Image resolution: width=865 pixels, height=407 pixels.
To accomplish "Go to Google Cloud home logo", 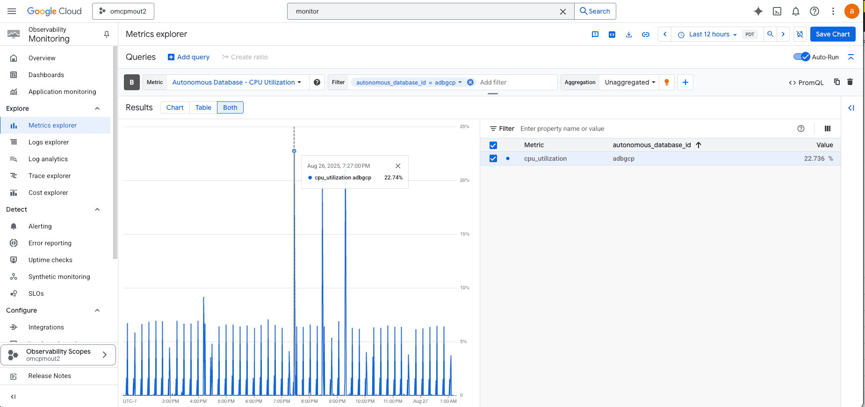I will click(x=54, y=11).
